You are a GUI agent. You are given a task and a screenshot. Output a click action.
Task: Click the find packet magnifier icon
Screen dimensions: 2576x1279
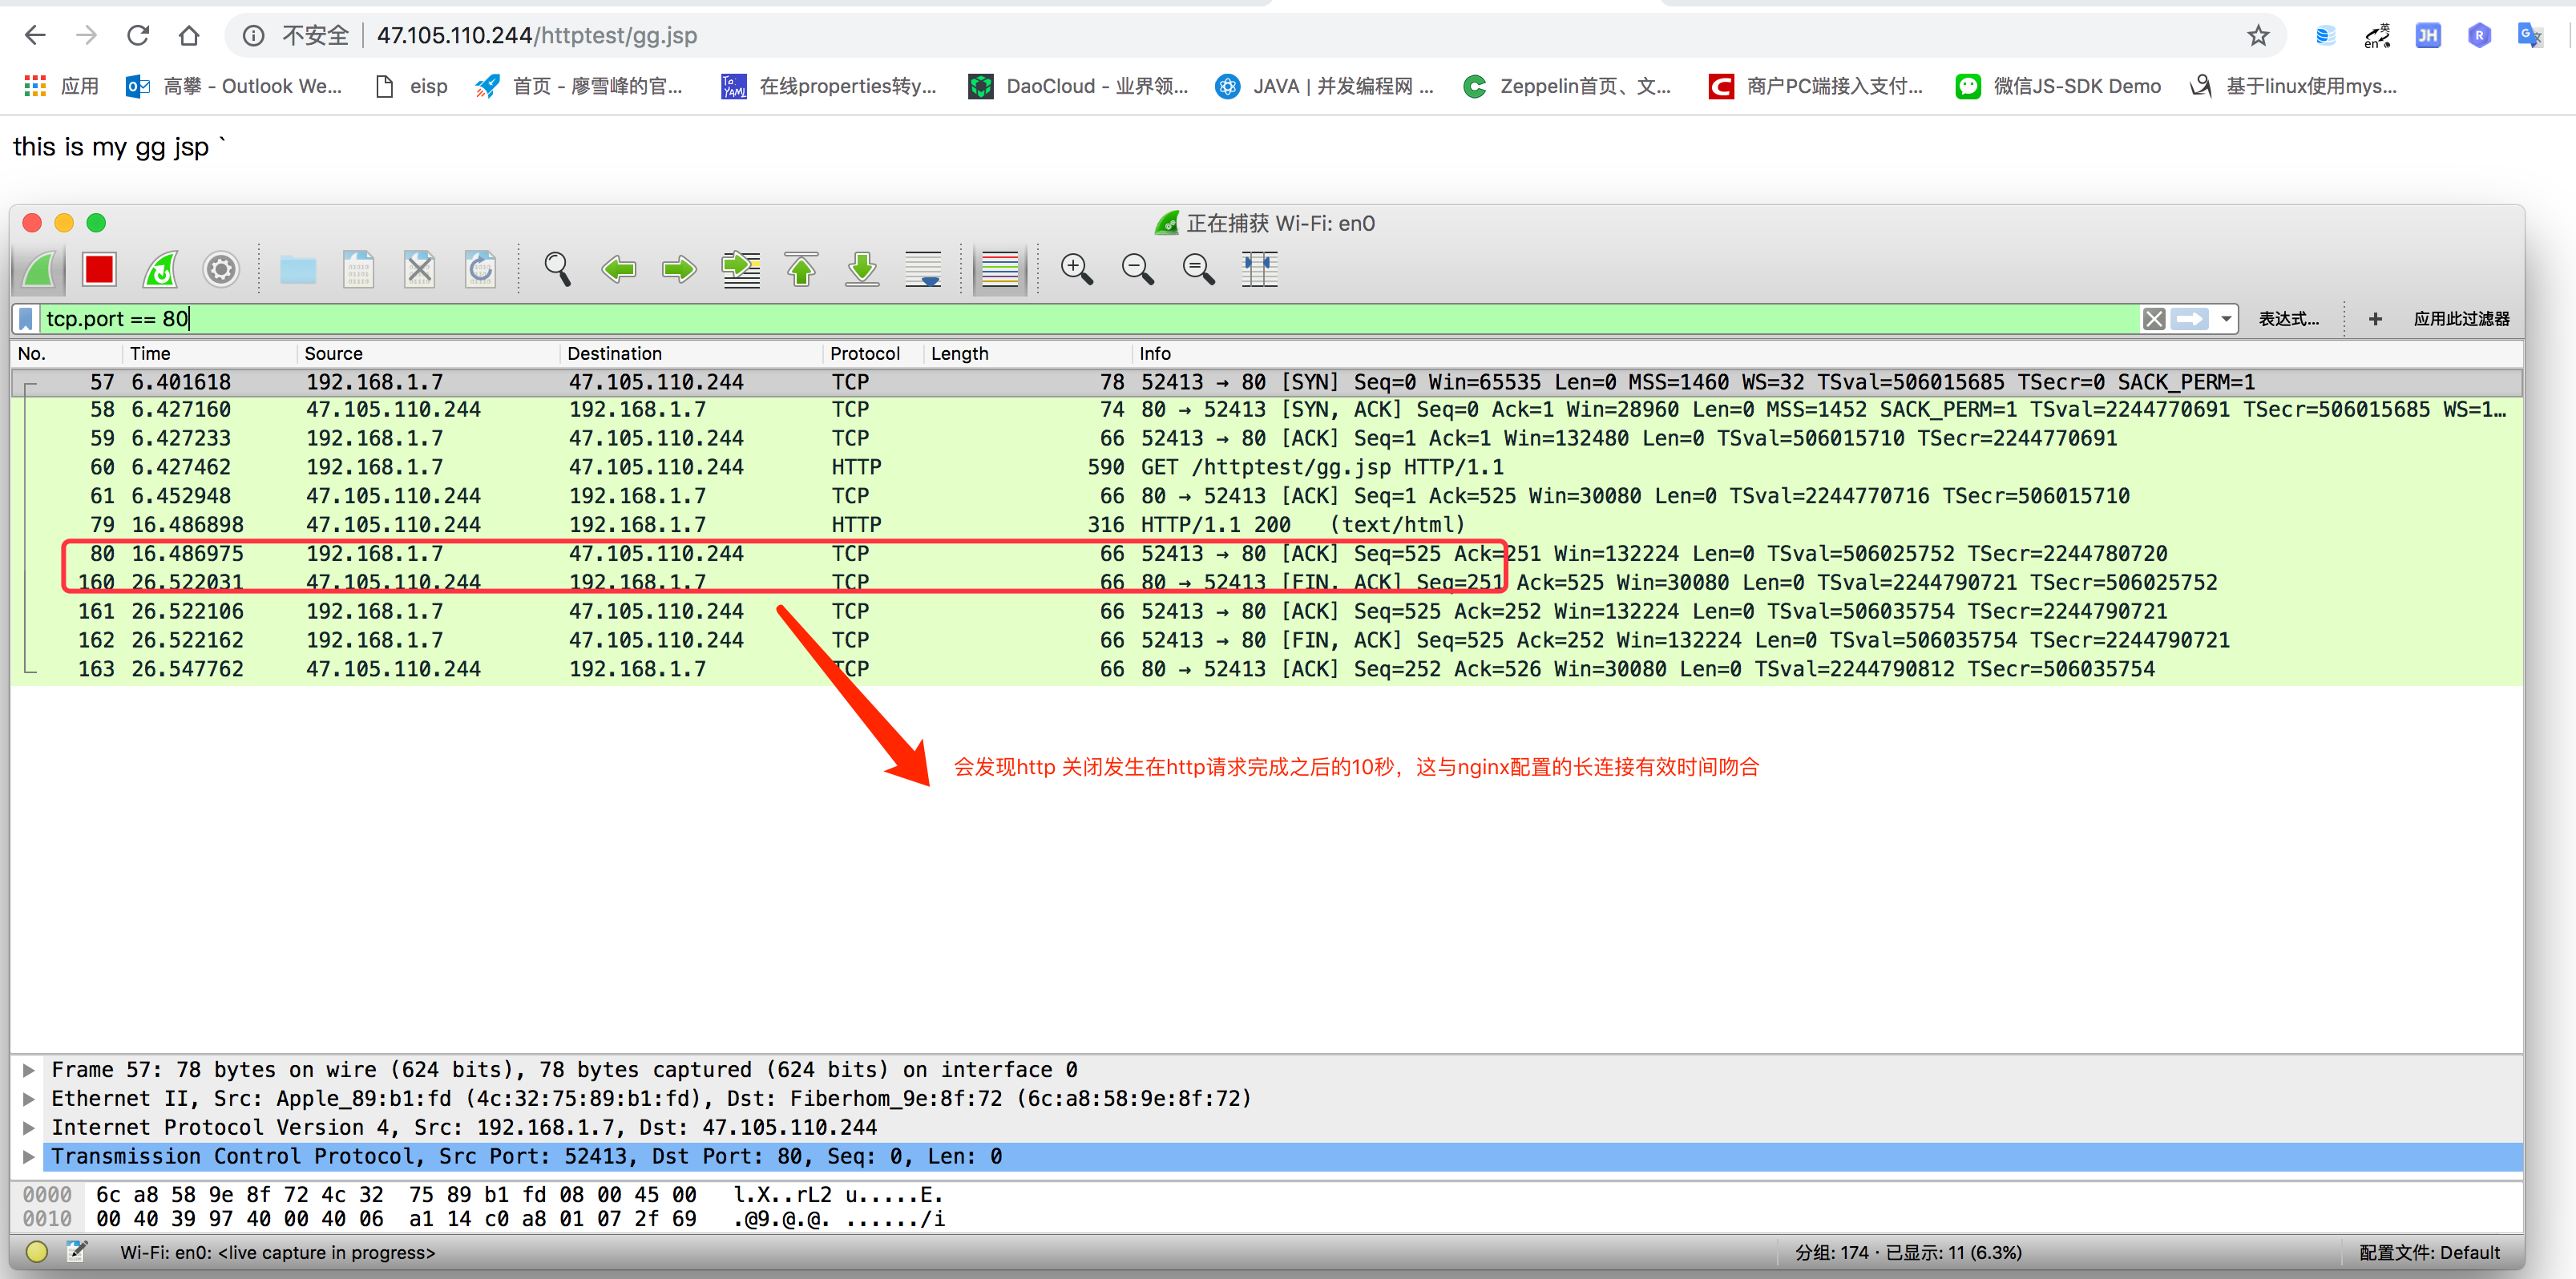[557, 269]
